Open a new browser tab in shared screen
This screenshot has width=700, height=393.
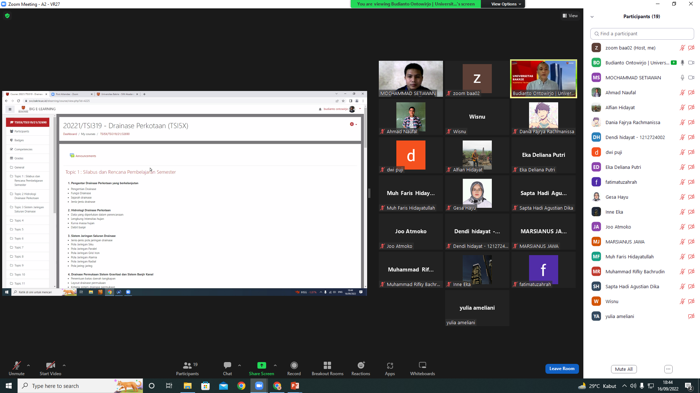click(144, 94)
